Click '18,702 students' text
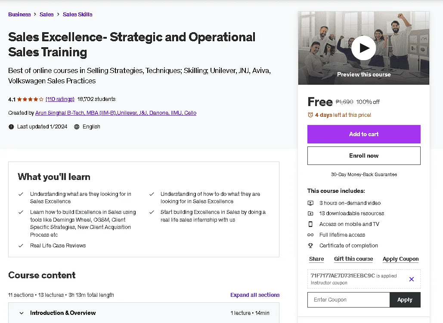This screenshot has width=443, height=323. (x=96, y=99)
